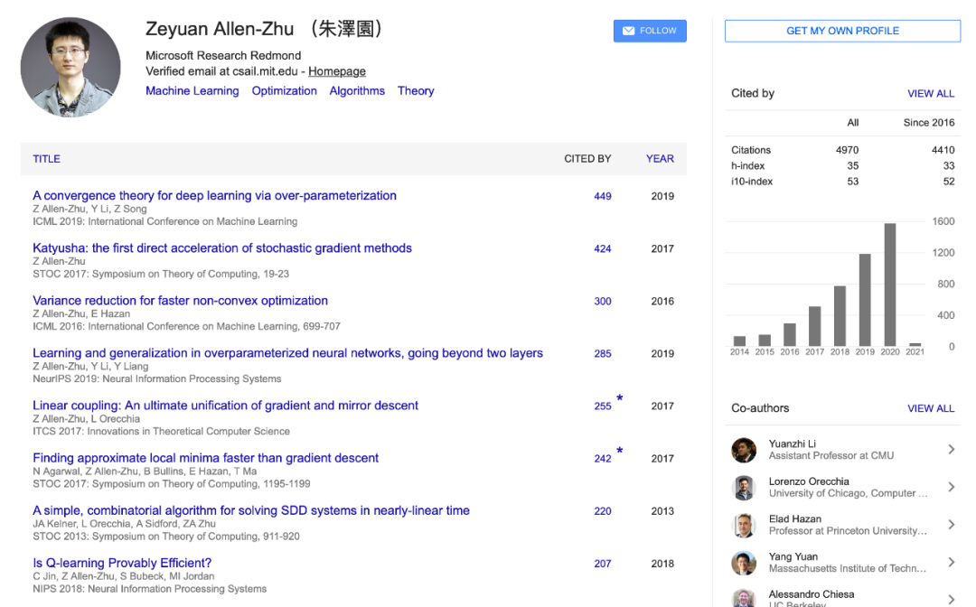Sort publications by Year column
The image size is (976, 607).
(660, 159)
